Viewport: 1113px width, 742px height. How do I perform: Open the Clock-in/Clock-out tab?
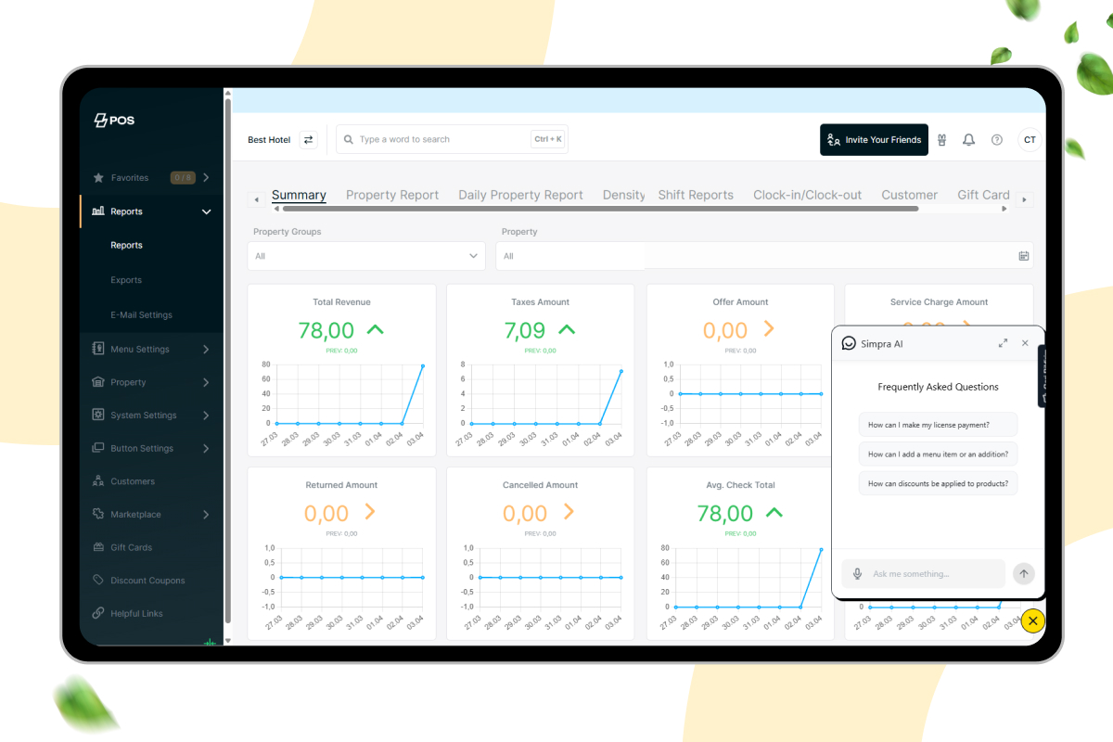point(807,195)
